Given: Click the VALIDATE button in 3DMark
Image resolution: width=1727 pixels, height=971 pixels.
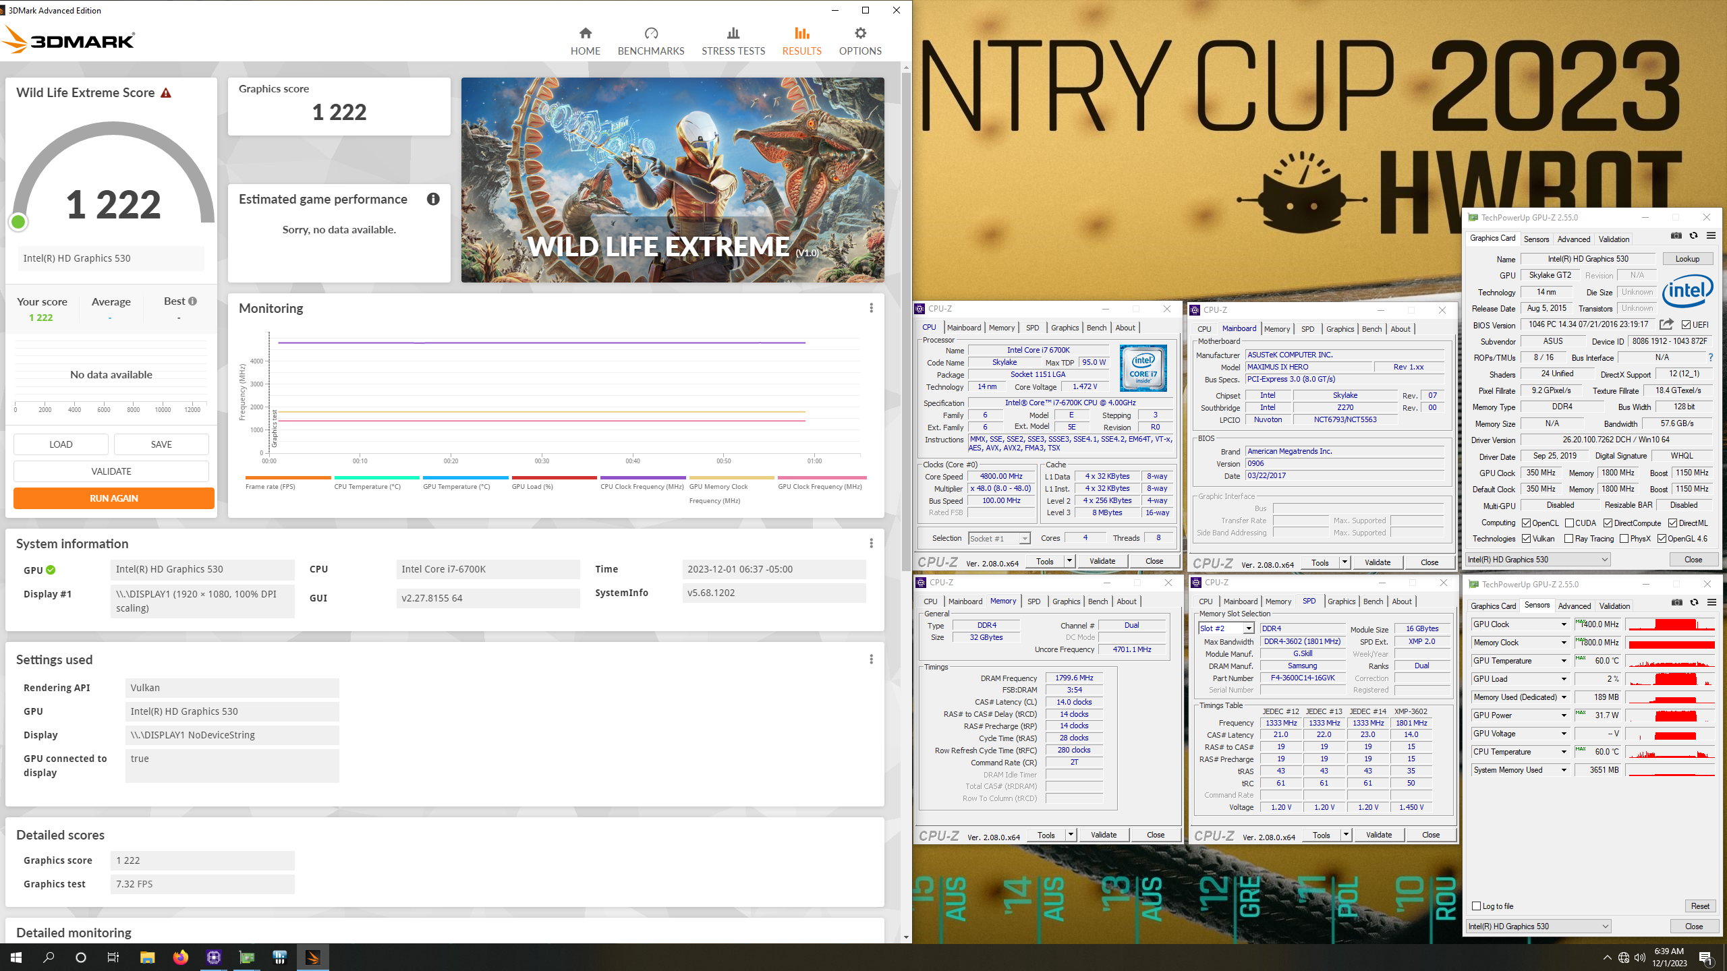Looking at the screenshot, I should pyautogui.click(x=111, y=471).
